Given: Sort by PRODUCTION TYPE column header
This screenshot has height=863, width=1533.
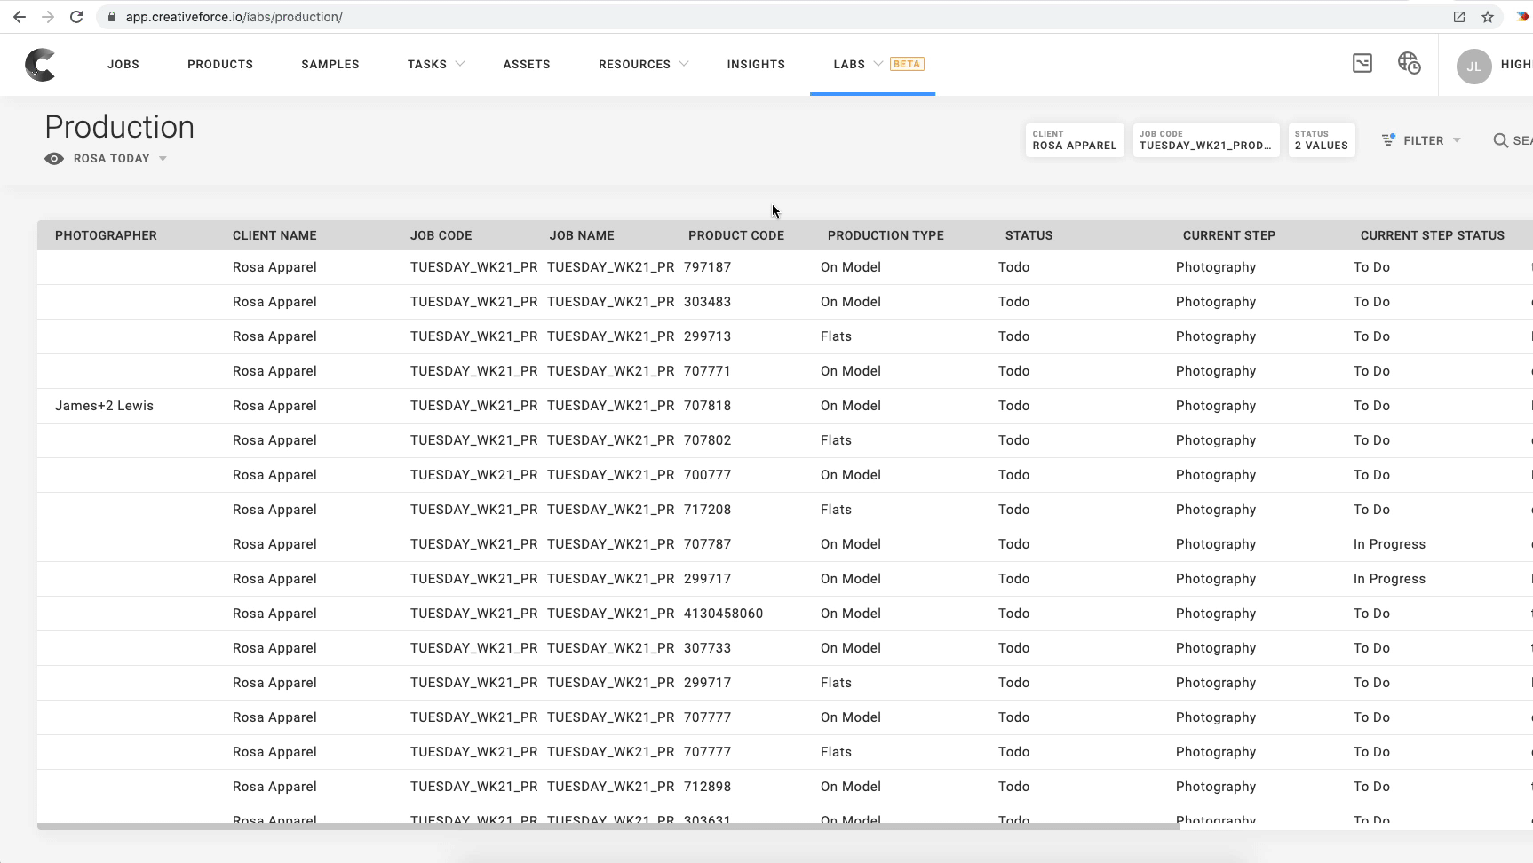Looking at the screenshot, I should [x=886, y=235].
